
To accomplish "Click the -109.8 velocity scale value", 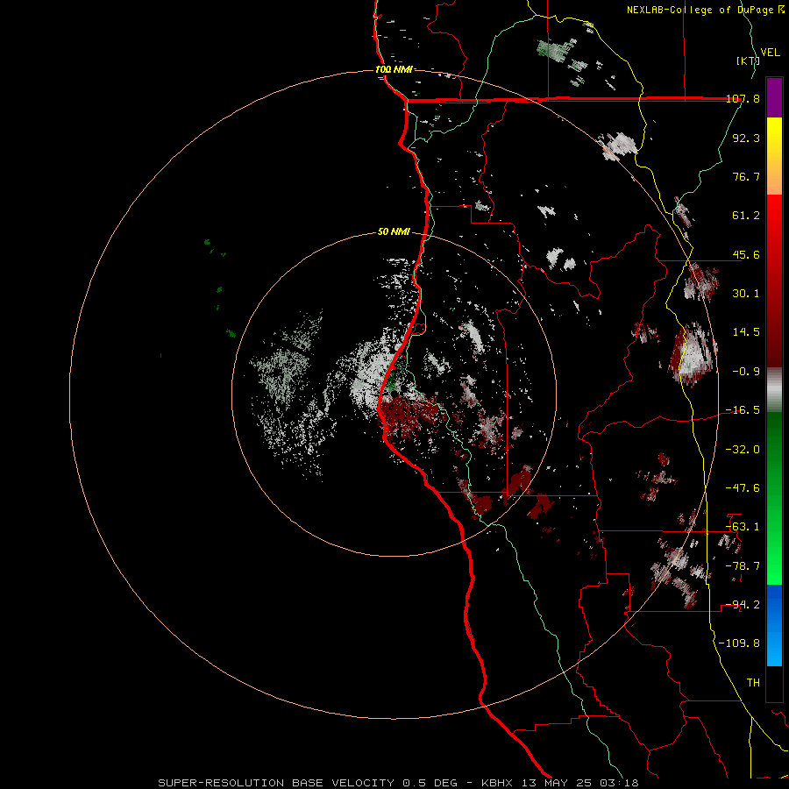I will coord(740,643).
